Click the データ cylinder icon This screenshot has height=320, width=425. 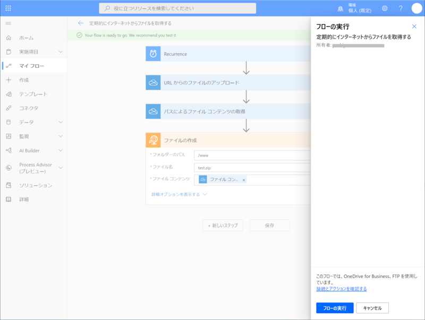point(8,122)
